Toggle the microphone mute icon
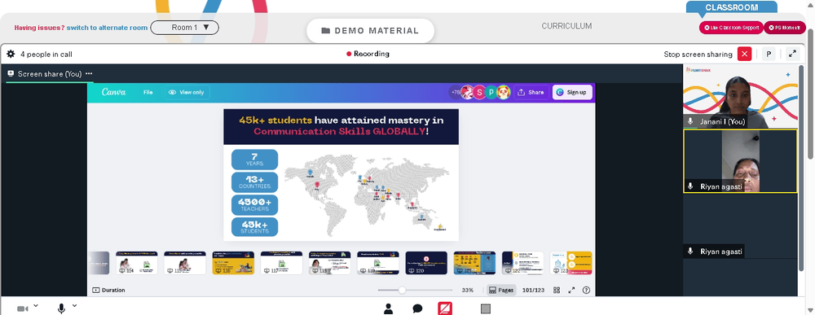 click(x=61, y=308)
